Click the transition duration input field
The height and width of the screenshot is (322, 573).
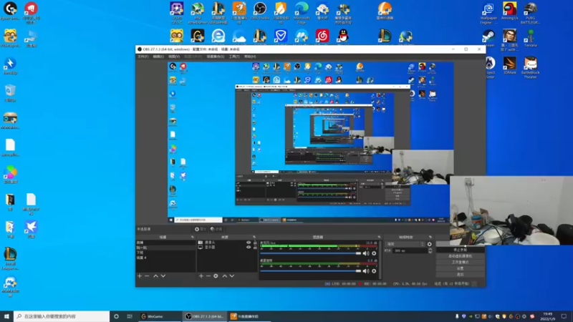point(409,251)
